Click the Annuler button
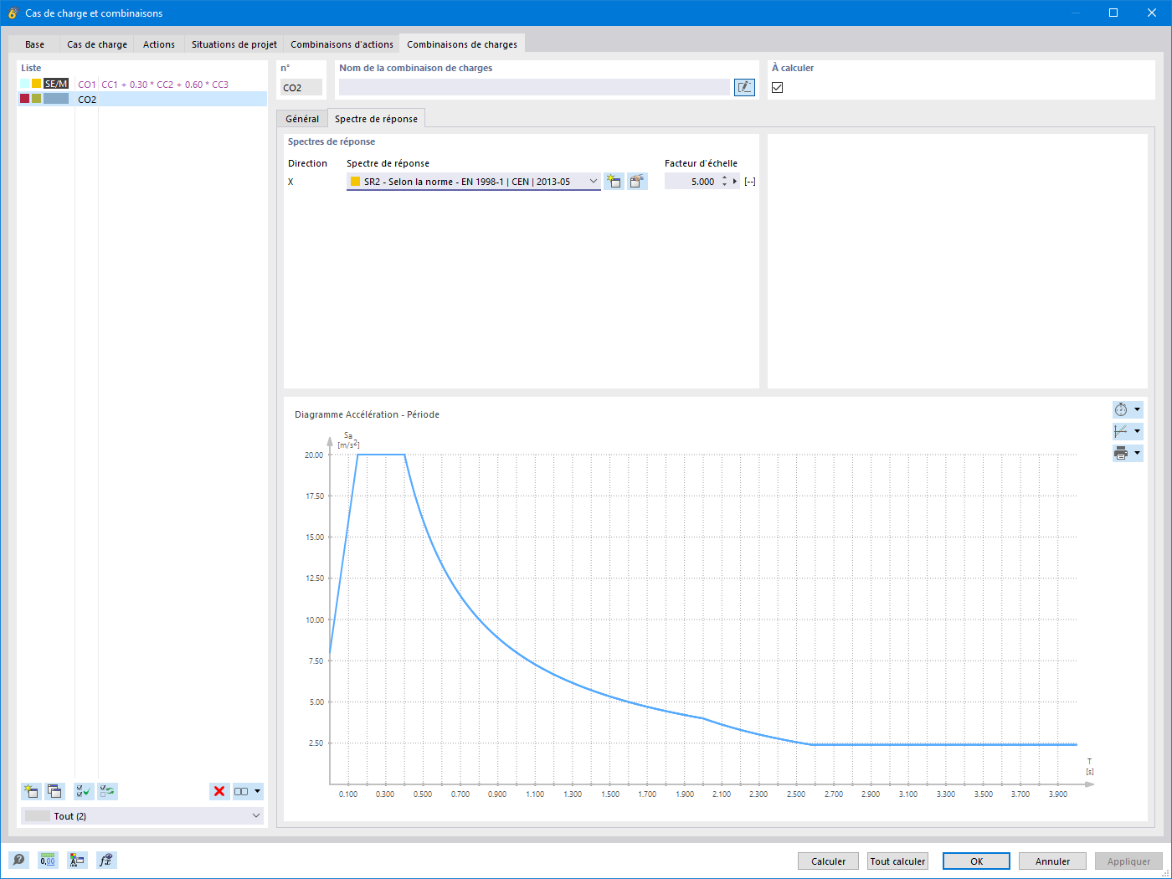Image resolution: width=1172 pixels, height=879 pixels. tap(1052, 861)
